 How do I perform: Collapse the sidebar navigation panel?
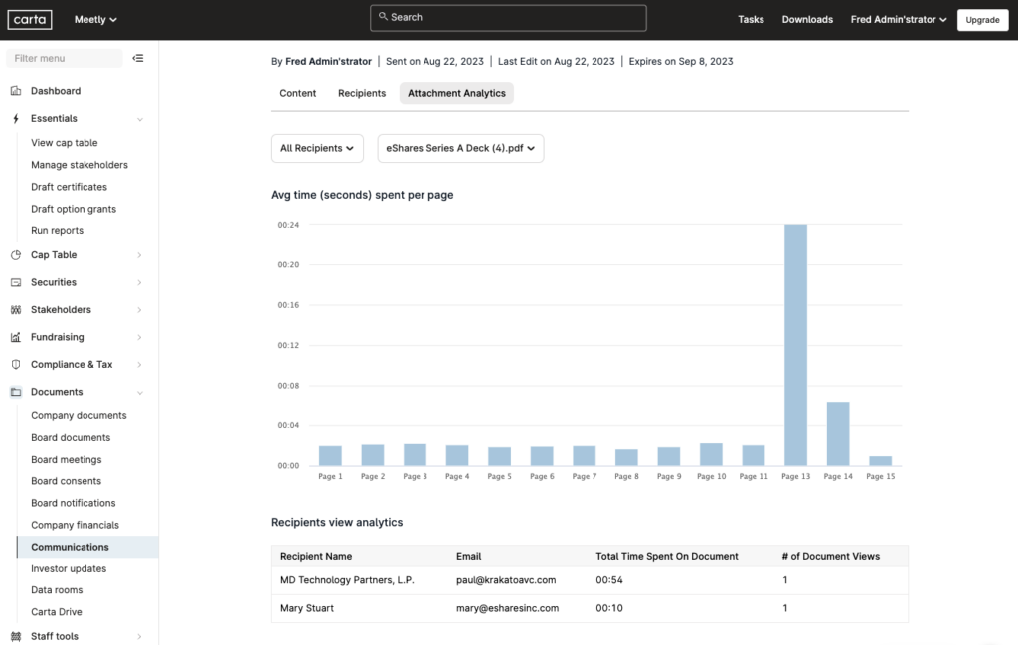pos(138,58)
